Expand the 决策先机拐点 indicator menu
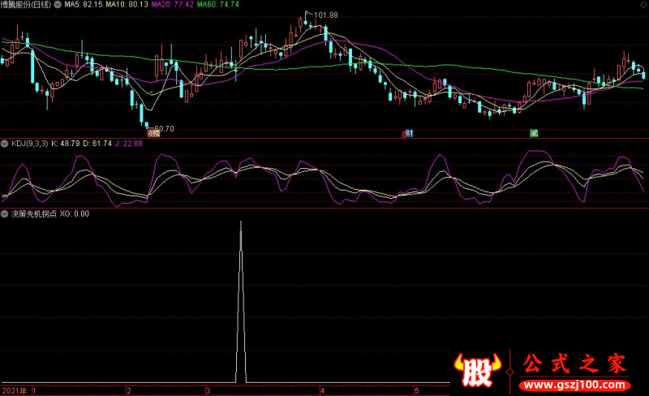Image resolution: width=649 pixels, height=396 pixels. click(x=5, y=213)
